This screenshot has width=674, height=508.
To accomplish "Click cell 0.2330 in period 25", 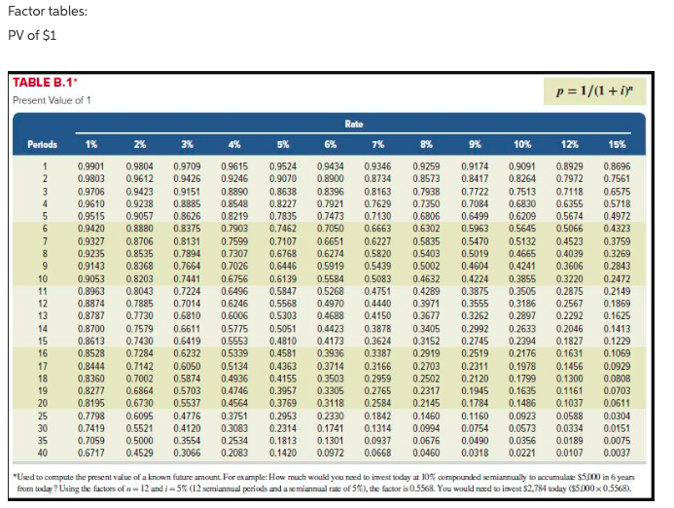I will 330,417.
